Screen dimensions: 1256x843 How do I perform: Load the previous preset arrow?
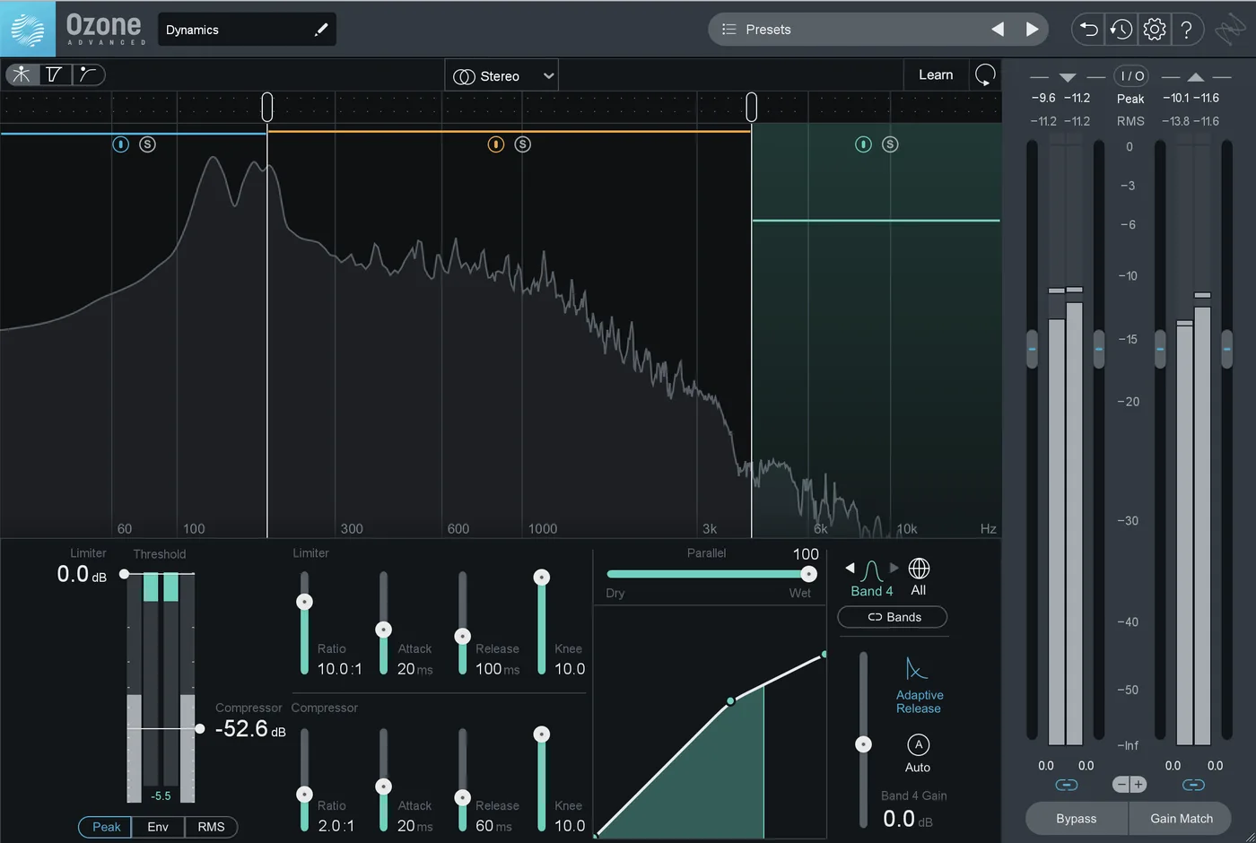click(997, 30)
